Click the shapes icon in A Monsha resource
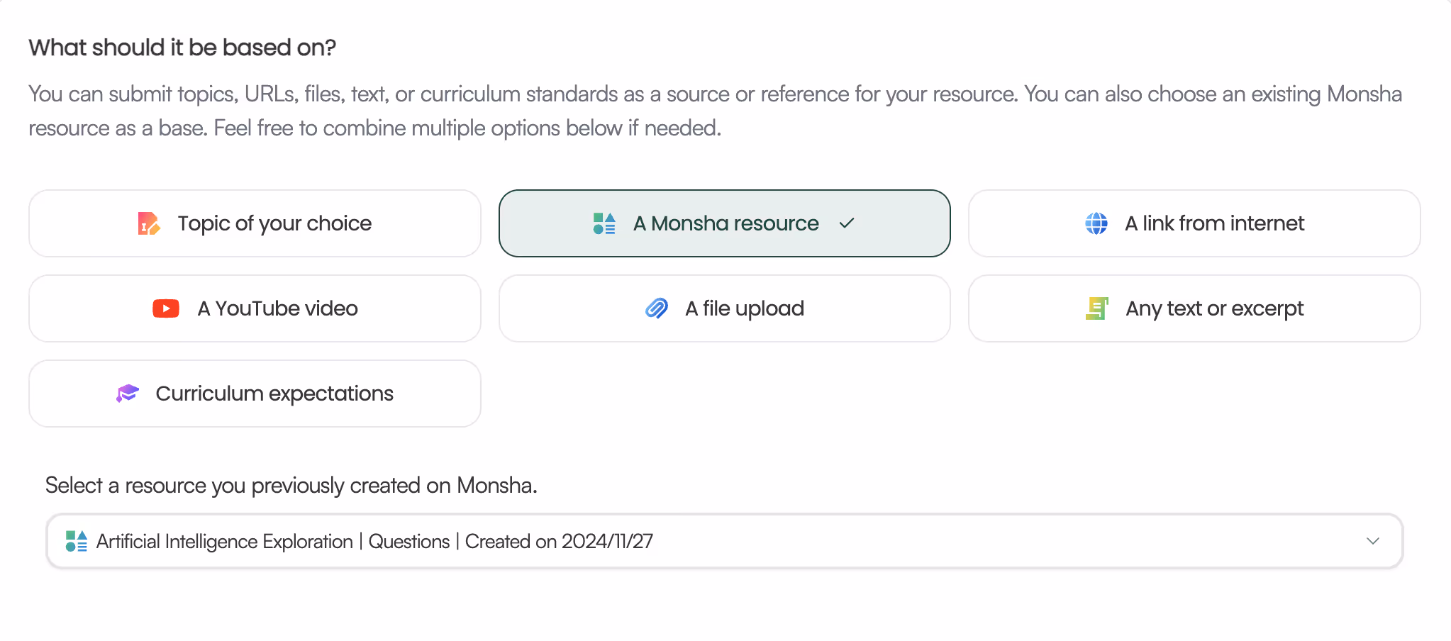This screenshot has height=641, width=1451. pyautogui.click(x=604, y=223)
